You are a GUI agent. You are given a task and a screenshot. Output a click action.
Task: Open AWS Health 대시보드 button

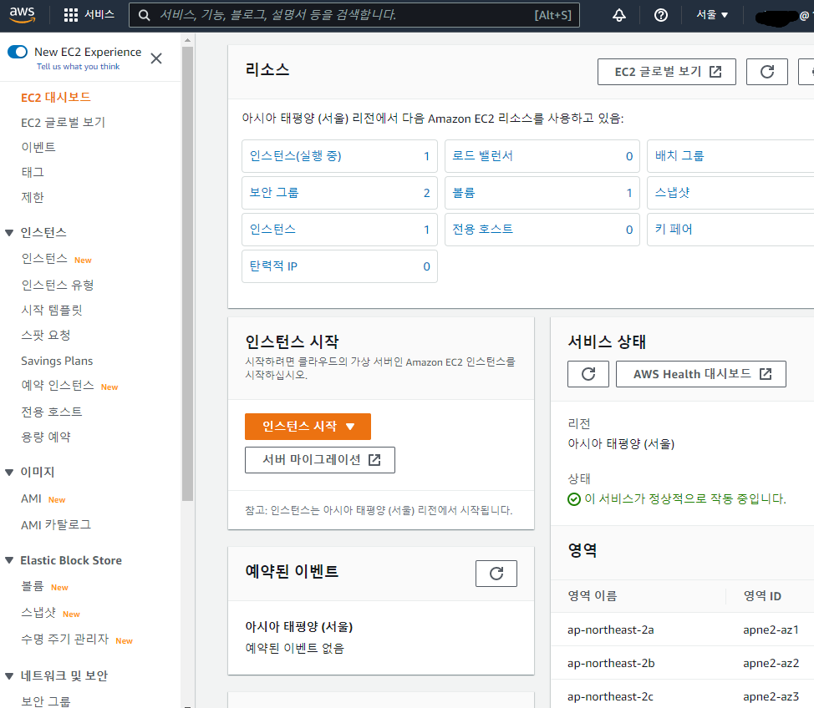point(701,374)
